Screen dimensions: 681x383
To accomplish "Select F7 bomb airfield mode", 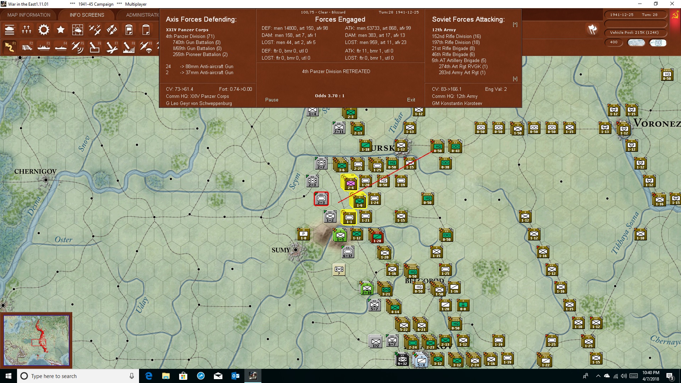I will [x=112, y=47].
